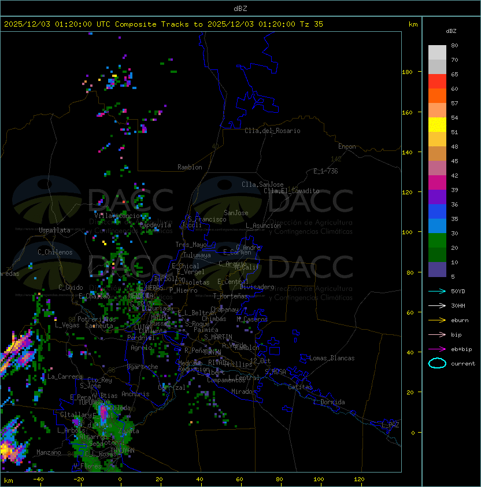This screenshot has height=487, width=481.
Task: Click the 'TUNUYAN' map label
Action: pos(123,451)
